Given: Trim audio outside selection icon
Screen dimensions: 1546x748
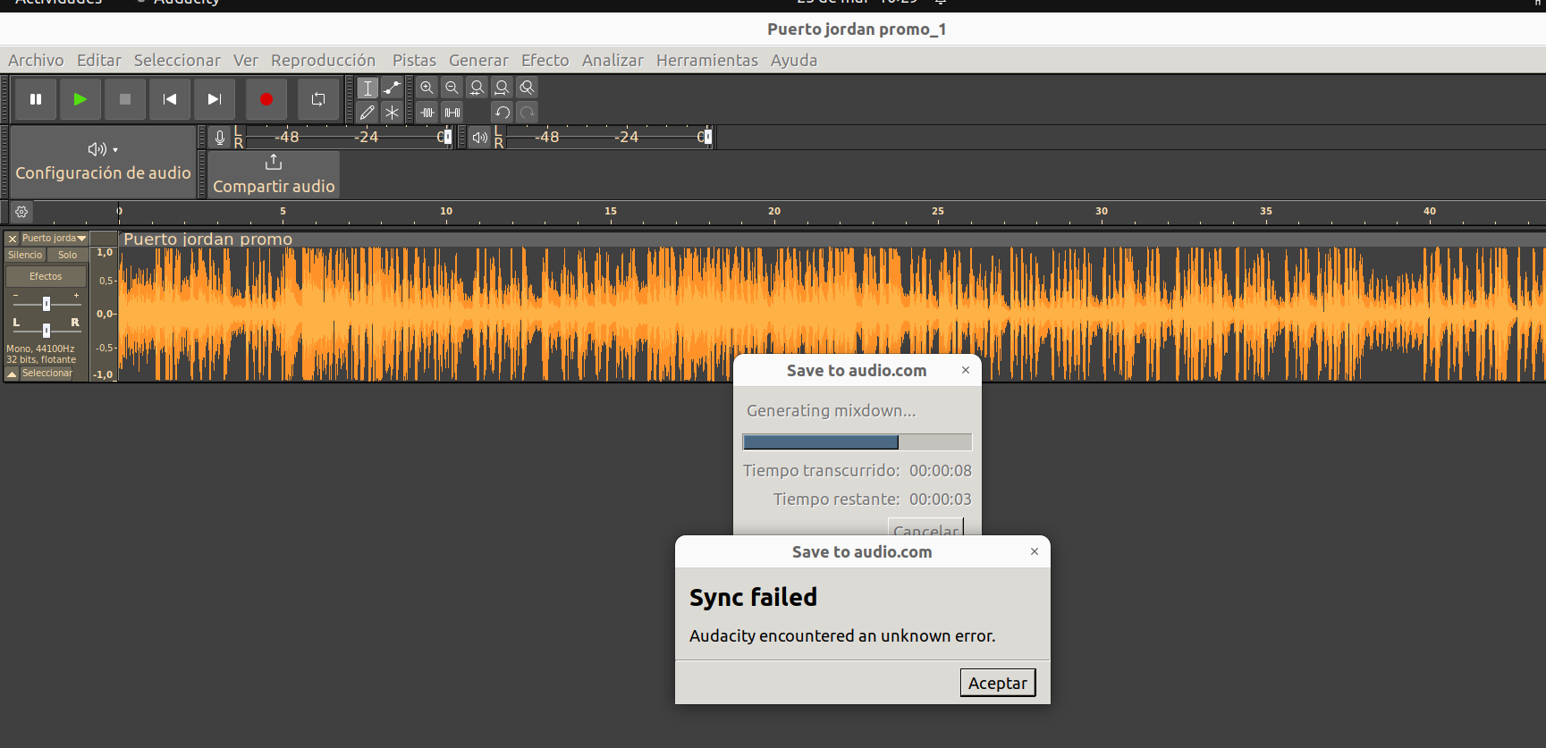Looking at the screenshot, I should pos(427,113).
